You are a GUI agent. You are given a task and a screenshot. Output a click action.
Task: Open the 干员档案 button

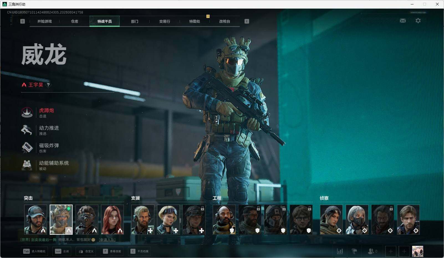[x=140, y=251]
